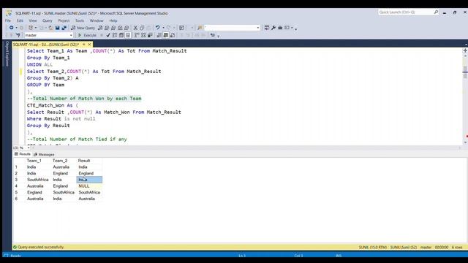468x263 pixels.
Task: Open the File menu
Action: pyautogui.click(x=8, y=20)
